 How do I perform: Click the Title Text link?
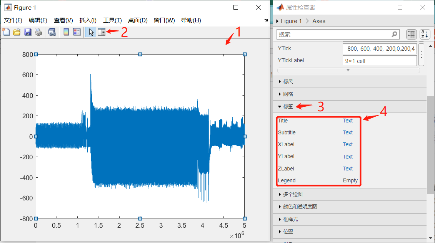click(x=347, y=121)
